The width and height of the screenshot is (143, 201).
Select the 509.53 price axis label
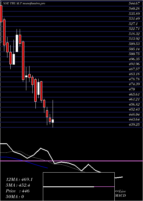pyautogui.click(x=134, y=44)
